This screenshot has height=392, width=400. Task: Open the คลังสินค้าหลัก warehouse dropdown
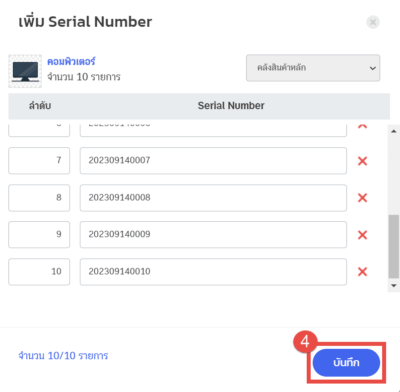(313, 68)
